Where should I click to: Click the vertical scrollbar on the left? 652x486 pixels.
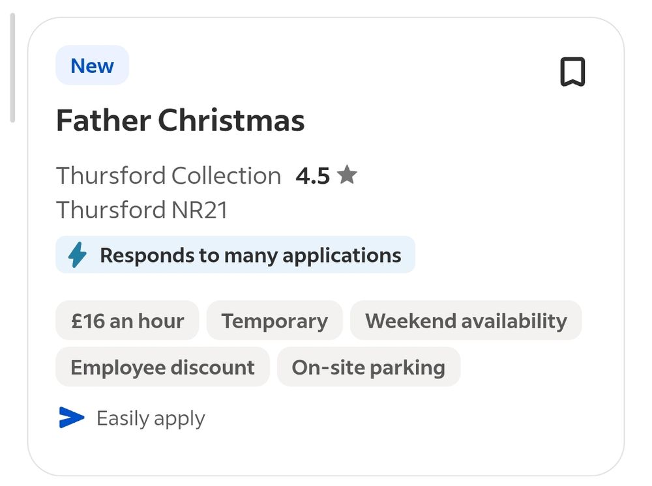click(12, 68)
